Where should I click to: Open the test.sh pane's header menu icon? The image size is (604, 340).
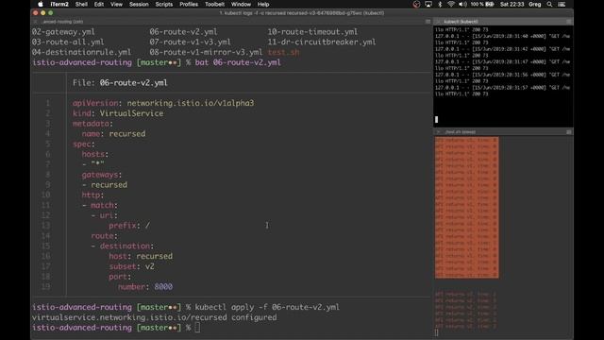point(569,132)
